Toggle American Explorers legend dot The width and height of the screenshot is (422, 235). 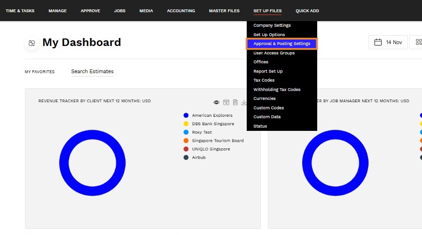click(186, 115)
